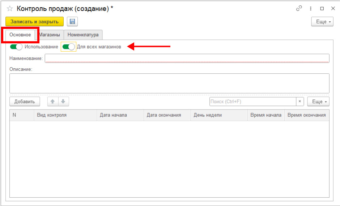
Task: Move row up with the up arrow
Action: (x=53, y=102)
